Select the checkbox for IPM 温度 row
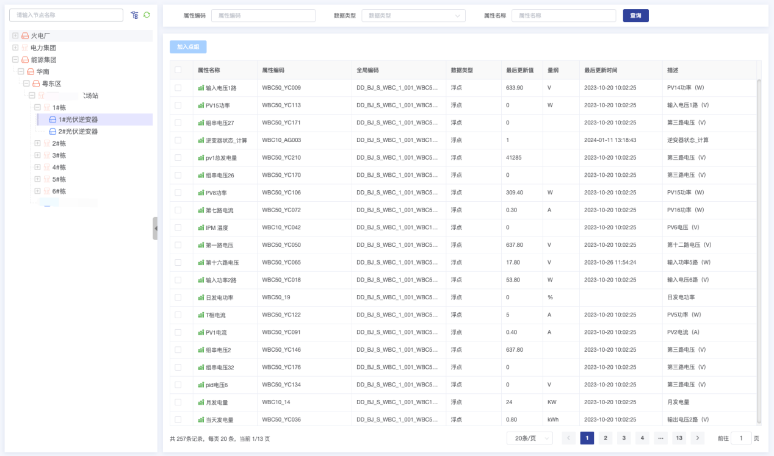This screenshot has height=456, width=774. coord(178,227)
